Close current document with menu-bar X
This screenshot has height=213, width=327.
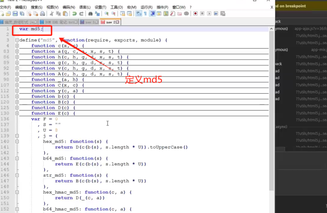tap(272, 7)
